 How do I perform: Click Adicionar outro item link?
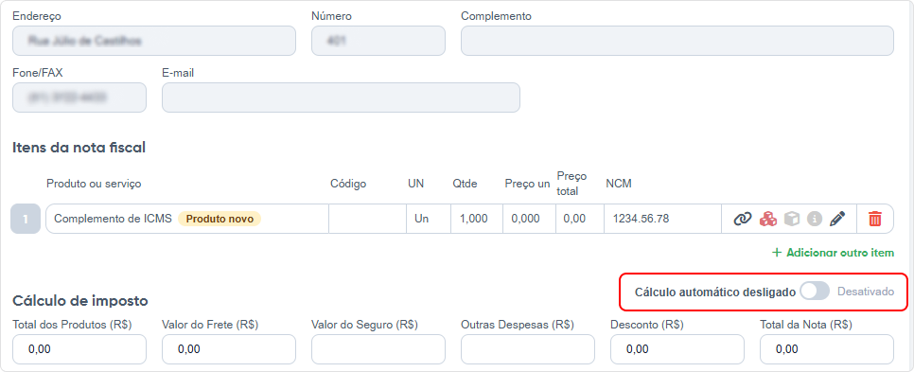coord(833,253)
